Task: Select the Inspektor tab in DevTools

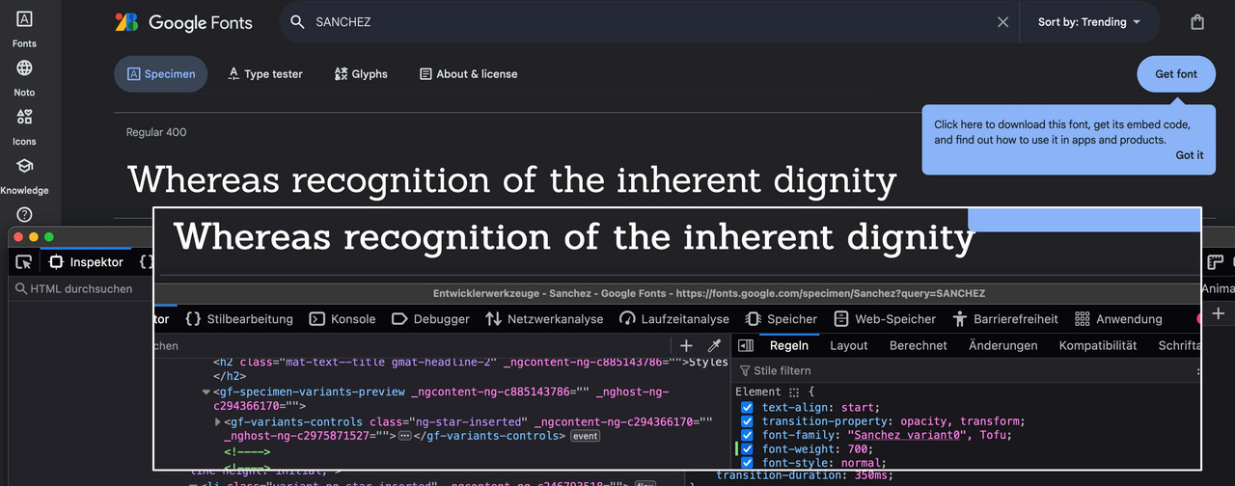Action: (87, 261)
